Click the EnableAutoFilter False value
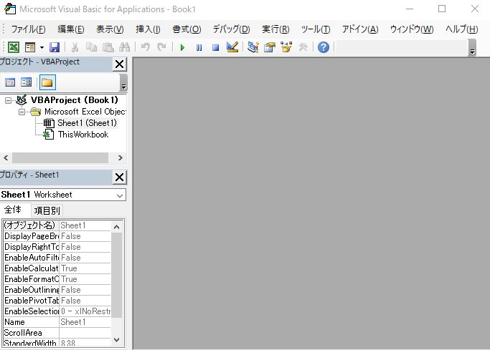 pyautogui.click(x=85, y=258)
